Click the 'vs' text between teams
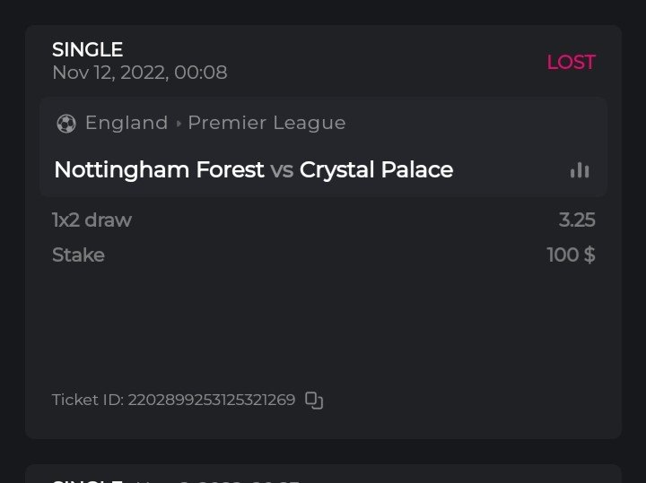646x483 pixels. [x=282, y=169]
